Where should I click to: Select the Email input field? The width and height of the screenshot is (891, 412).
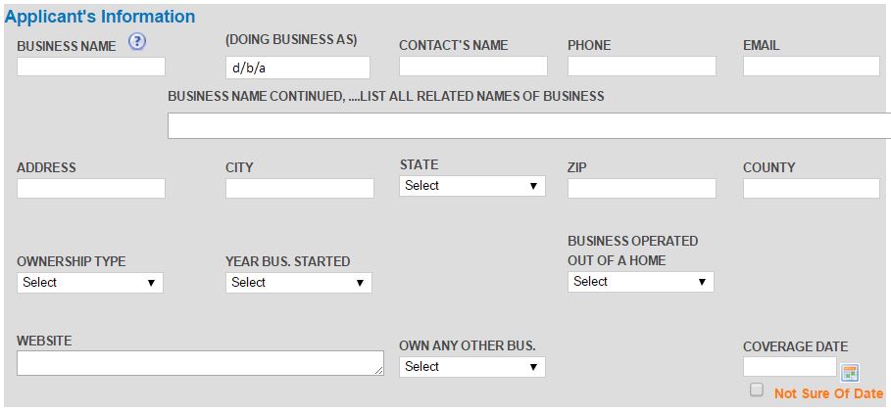(x=811, y=66)
